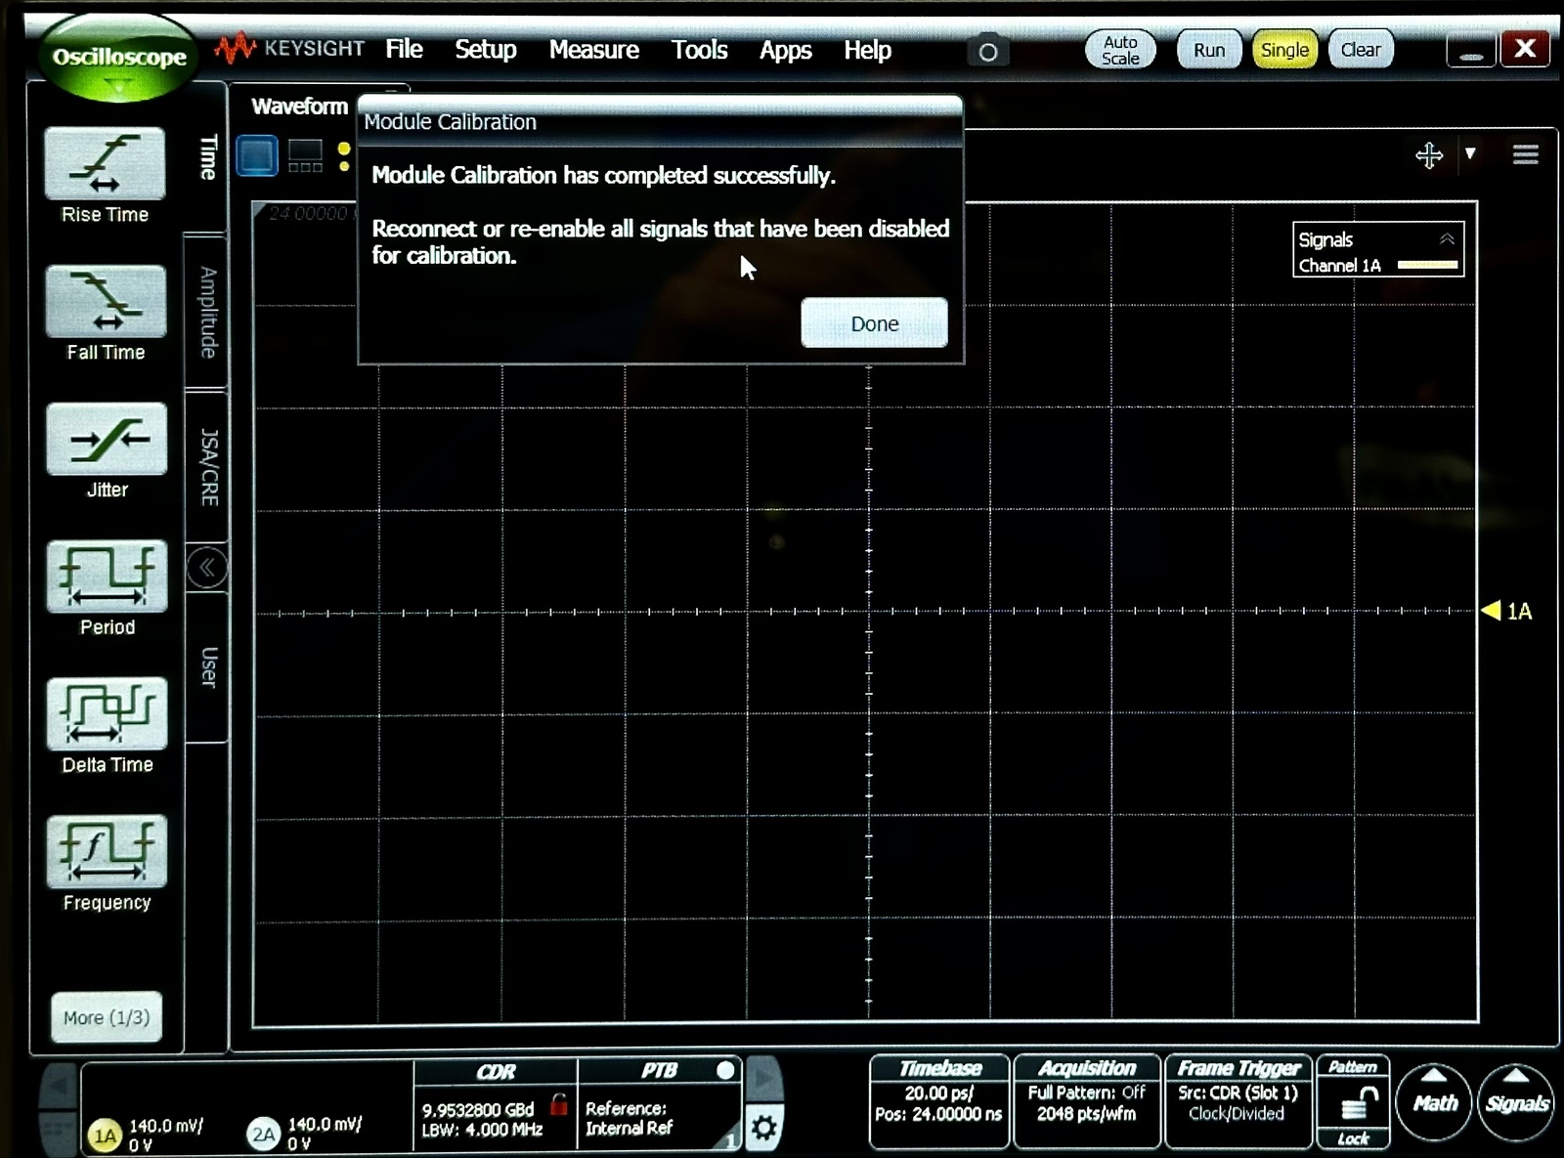1564x1158 pixels.
Task: Click the camera screenshot icon in toolbar
Action: tap(988, 49)
